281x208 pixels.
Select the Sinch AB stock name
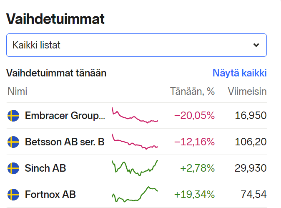coord(45,168)
